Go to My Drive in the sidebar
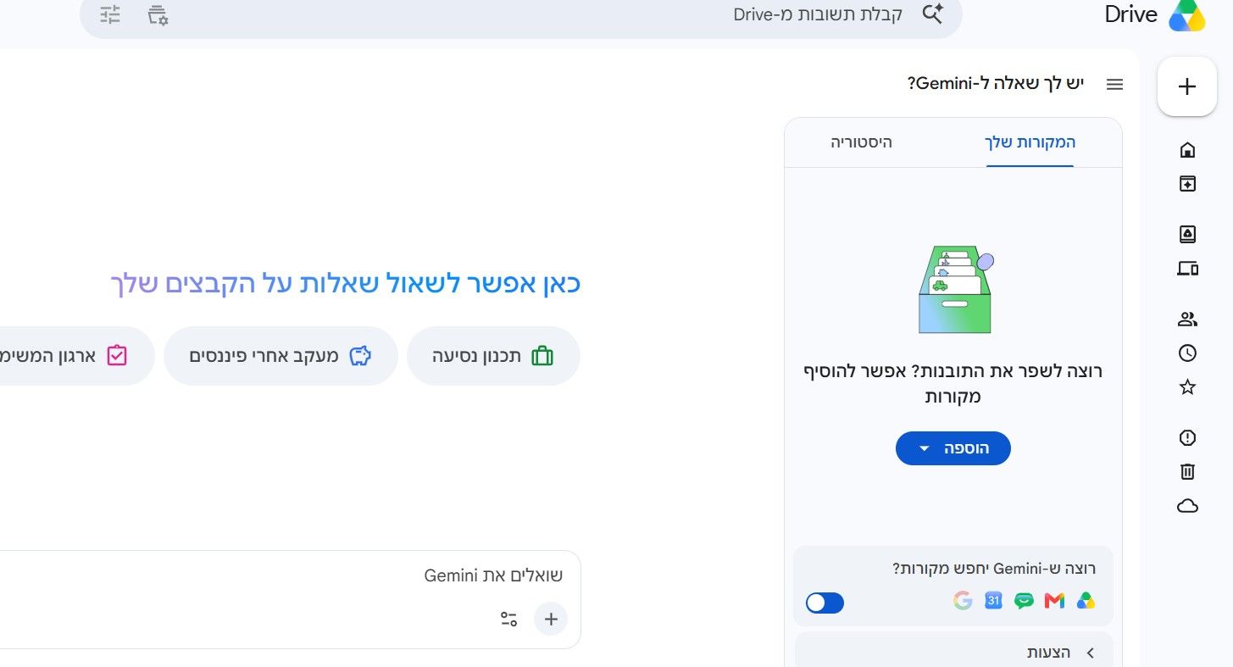Image resolution: width=1233 pixels, height=667 pixels. [x=1187, y=234]
